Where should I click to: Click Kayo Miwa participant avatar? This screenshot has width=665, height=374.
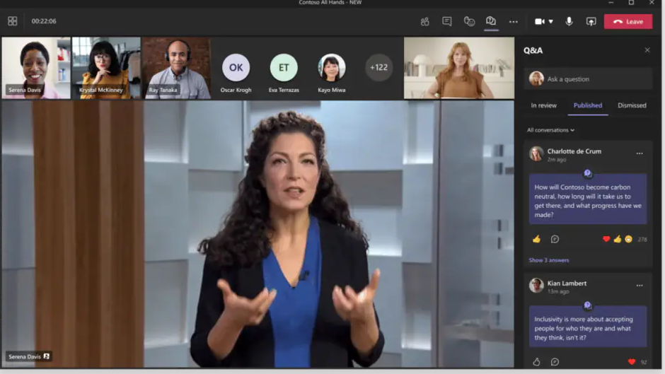332,67
